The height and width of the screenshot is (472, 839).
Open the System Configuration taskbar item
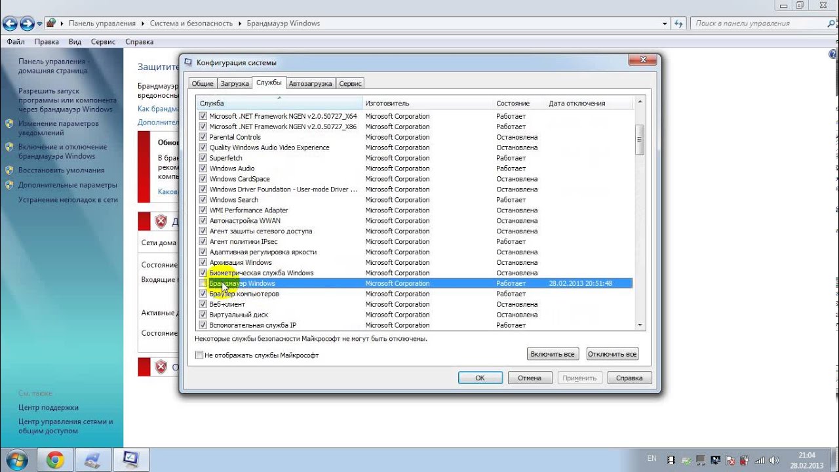pyautogui.click(x=131, y=460)
